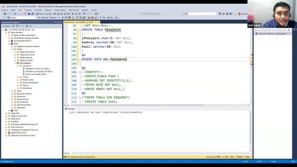Viewport: 297px width, 167px height.
Task: Click the Open File folder icon
Action: [x=26, y=14]
